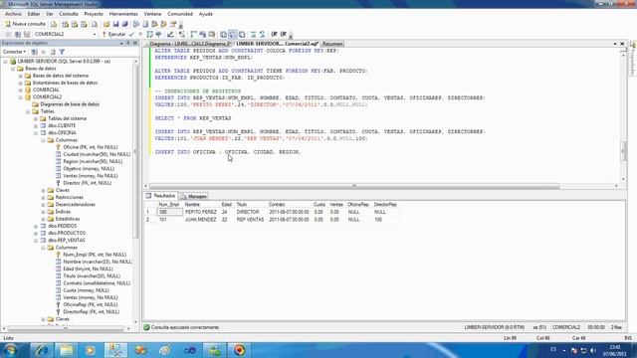Screen dimensions: 637x358
Task: Collapse the COMERCIAL2 database node
Action: pyautogui.click(x=20, y=97)
